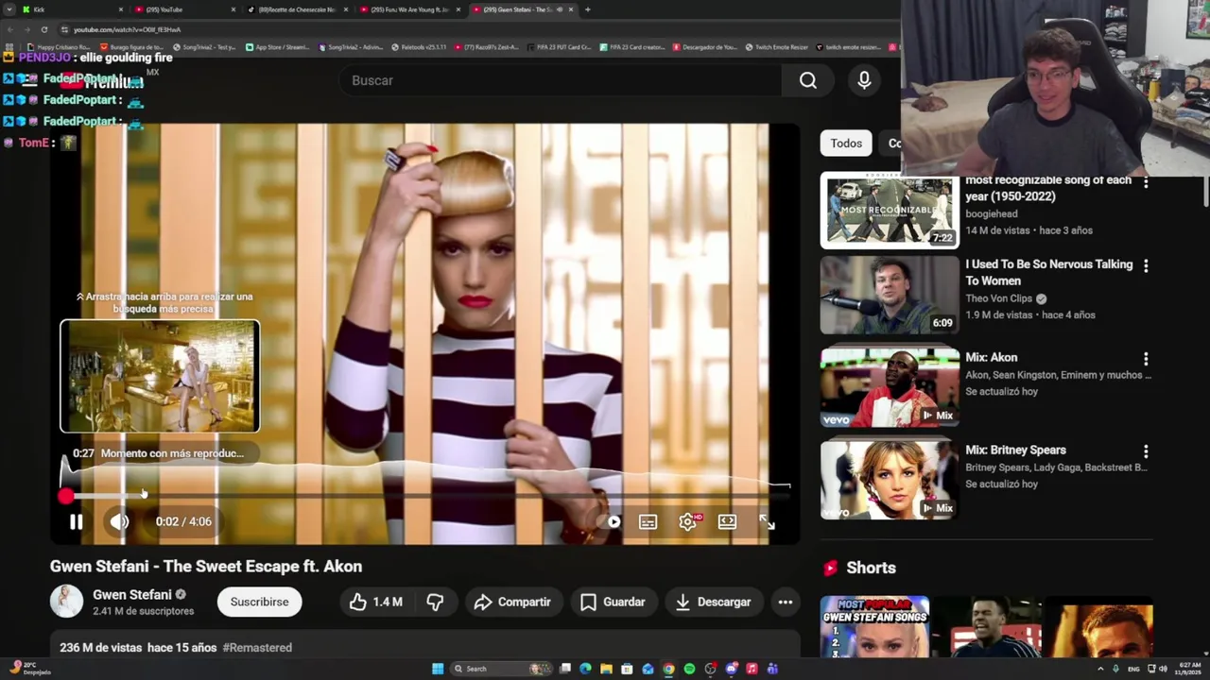This screenshot has width=1210, height=680.
Task: Click the Task View taskbar icon
Action: [x=565, y=669]
